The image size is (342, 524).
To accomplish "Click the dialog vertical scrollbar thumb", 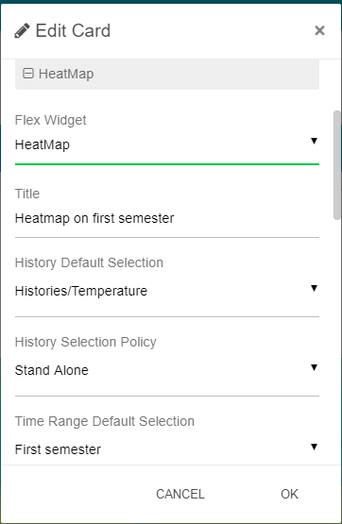I will 337,165.
